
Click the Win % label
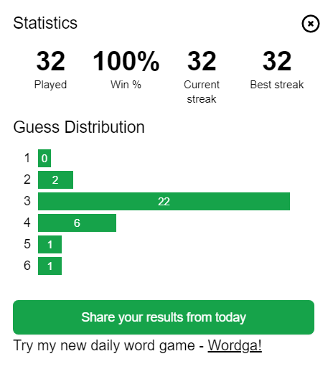click(x=126, y=85)
